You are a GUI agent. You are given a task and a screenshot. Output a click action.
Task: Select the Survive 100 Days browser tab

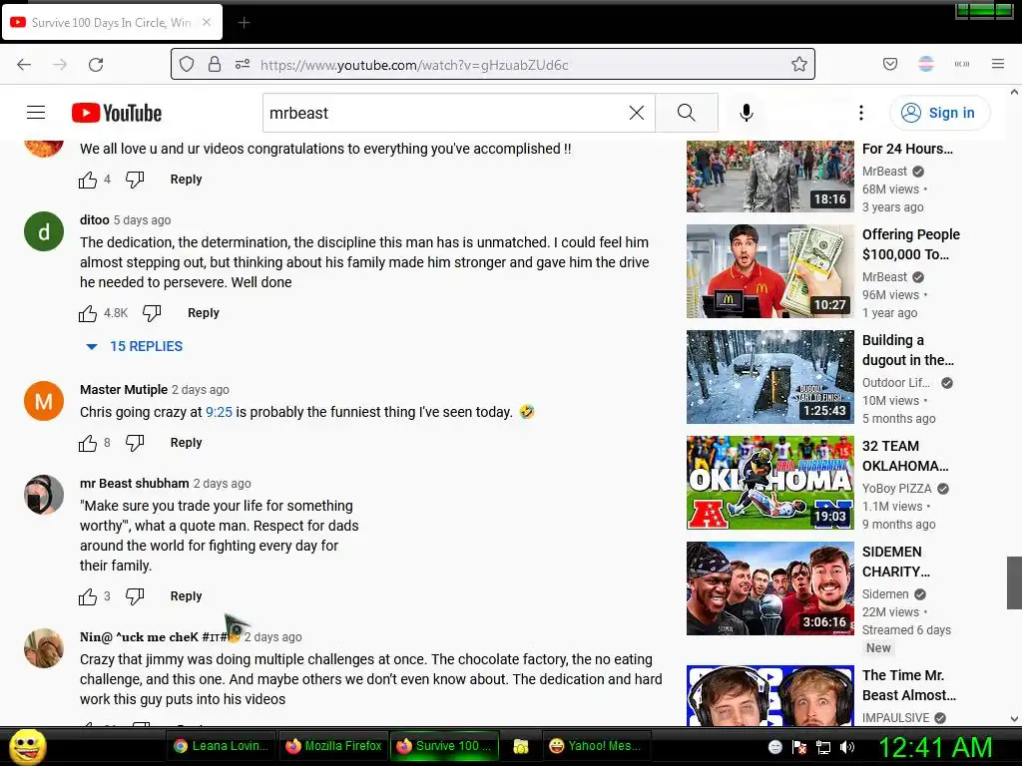(x=112, y=22)
